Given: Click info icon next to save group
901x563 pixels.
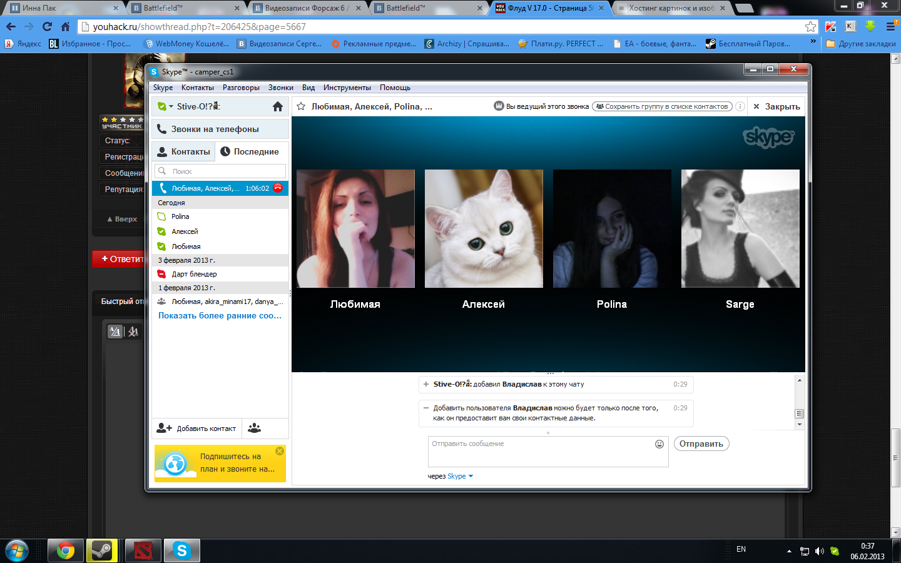Looking at the screenshot, I should pyautogui.click(x=740, y=106).
